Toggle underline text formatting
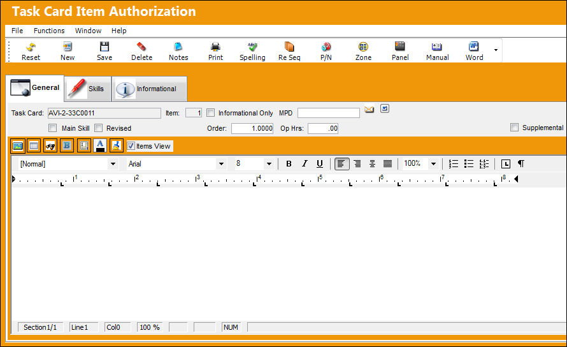The height and width of the screenshot is (347, 567). coord(320,164)
